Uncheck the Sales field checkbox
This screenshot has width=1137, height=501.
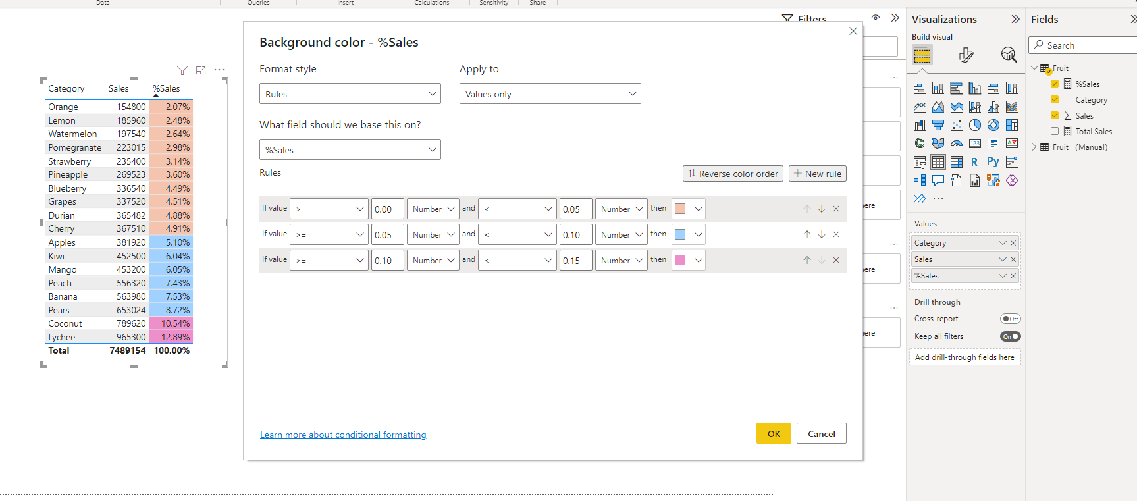[1055, 115]
